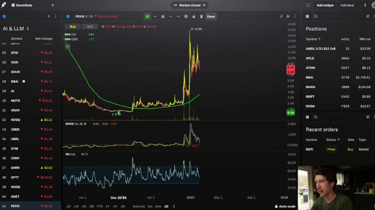
Task: Click the Add widget button
Action: click(x=325, y=5)
